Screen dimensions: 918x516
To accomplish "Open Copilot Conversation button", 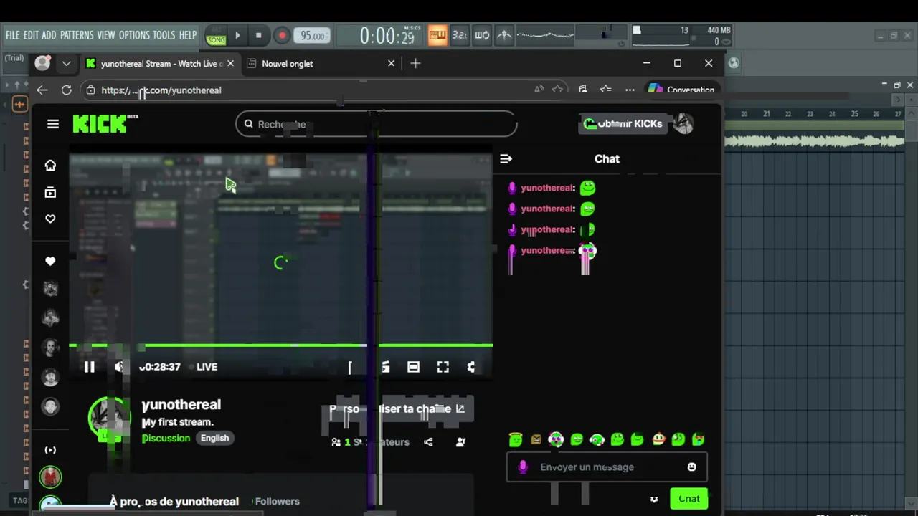I will tap(681, 90).
